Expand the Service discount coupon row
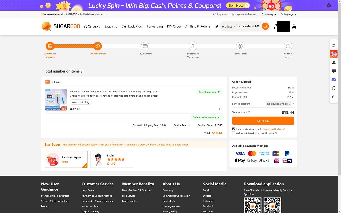This screenshot has width=341, height=213. pyautogui.click(x=263, y=104)
